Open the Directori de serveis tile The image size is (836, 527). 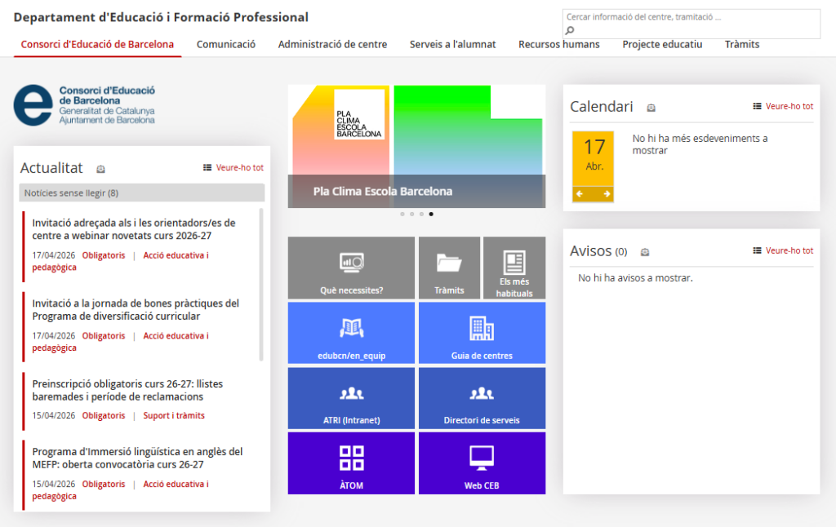coord(482,398)
